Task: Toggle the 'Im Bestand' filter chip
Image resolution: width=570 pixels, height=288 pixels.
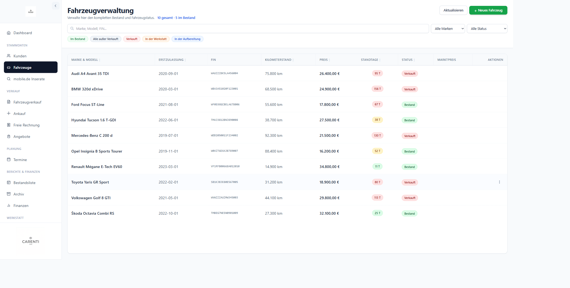Action: click(x=78, y=39)
